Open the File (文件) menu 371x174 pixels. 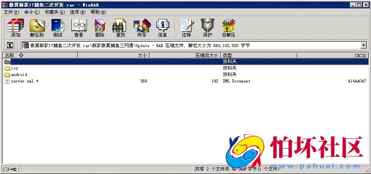(11, 12)
